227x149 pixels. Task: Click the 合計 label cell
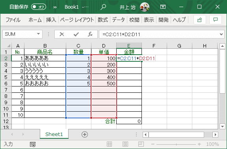point(104,121)
